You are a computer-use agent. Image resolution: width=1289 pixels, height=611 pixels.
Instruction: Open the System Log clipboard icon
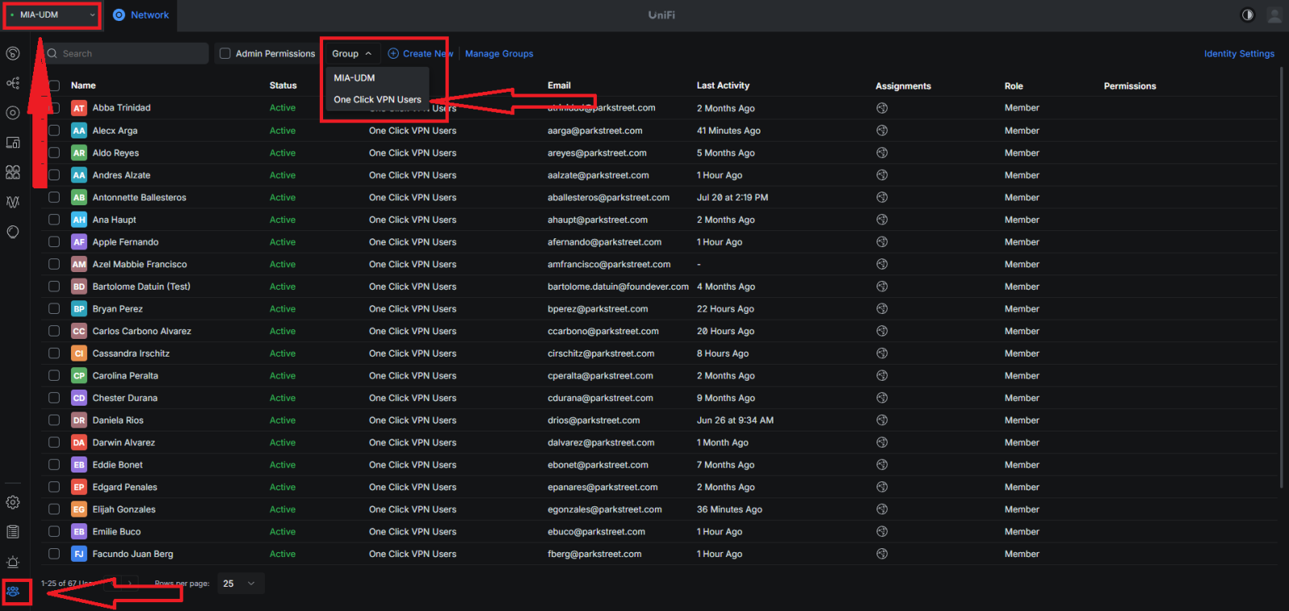[13, 532]
